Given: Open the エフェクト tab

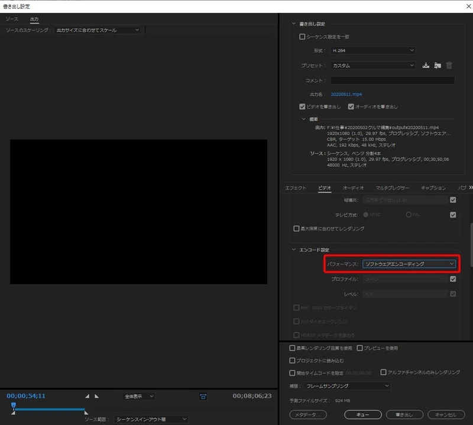Looking at the screenshot, I should (296, 188).
